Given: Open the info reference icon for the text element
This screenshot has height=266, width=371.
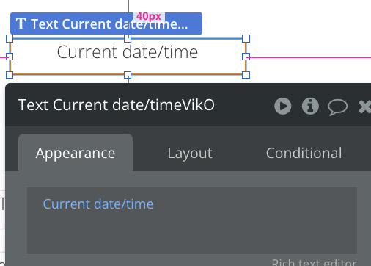Looking at the screenshot, I should click(310, 106).
